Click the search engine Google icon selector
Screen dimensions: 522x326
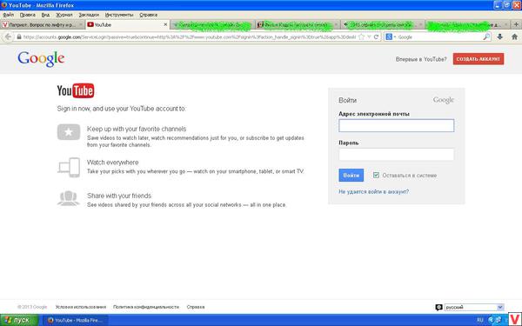(x=390, y=37)
